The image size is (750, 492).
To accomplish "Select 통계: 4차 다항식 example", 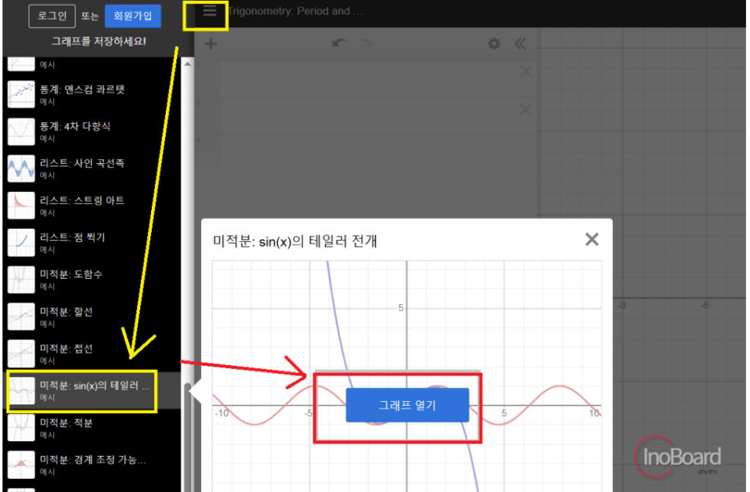I will [93, 131].
